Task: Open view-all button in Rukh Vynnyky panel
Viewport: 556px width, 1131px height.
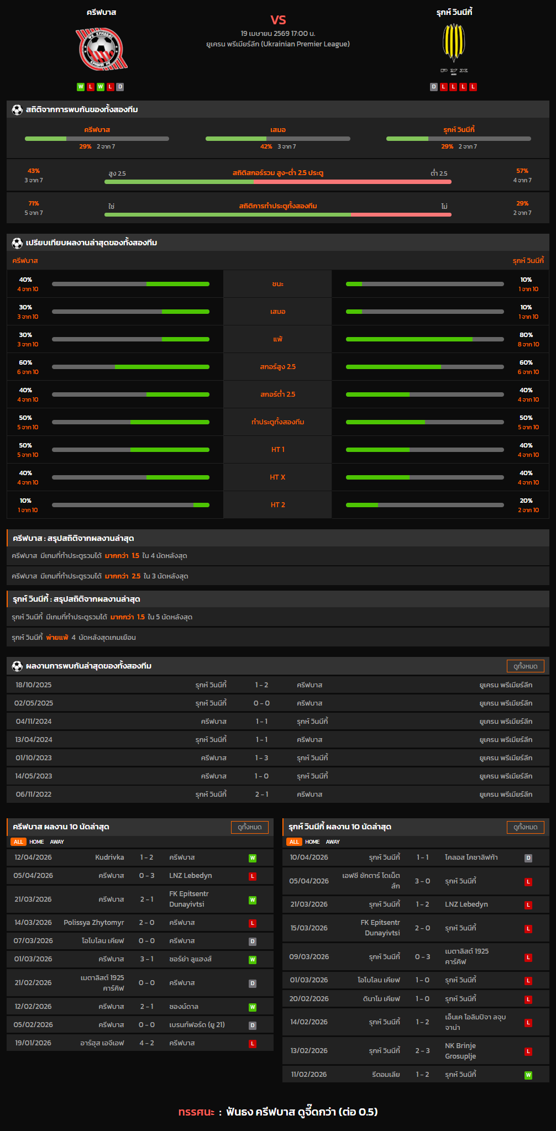Action: pyautogui.click(x=525, y=827)
